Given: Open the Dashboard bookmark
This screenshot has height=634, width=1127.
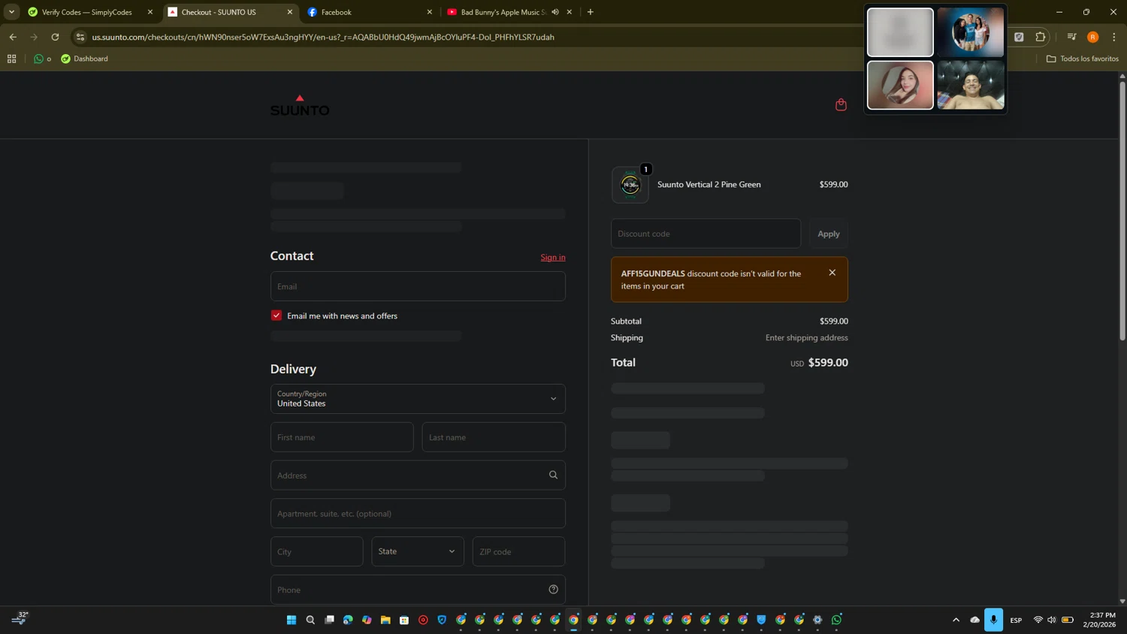Looking at the screenshot, I should pos(84,59).
